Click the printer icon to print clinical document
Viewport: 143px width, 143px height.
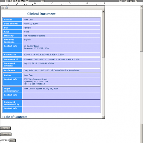pyautogui.click(x=7, y=8)
